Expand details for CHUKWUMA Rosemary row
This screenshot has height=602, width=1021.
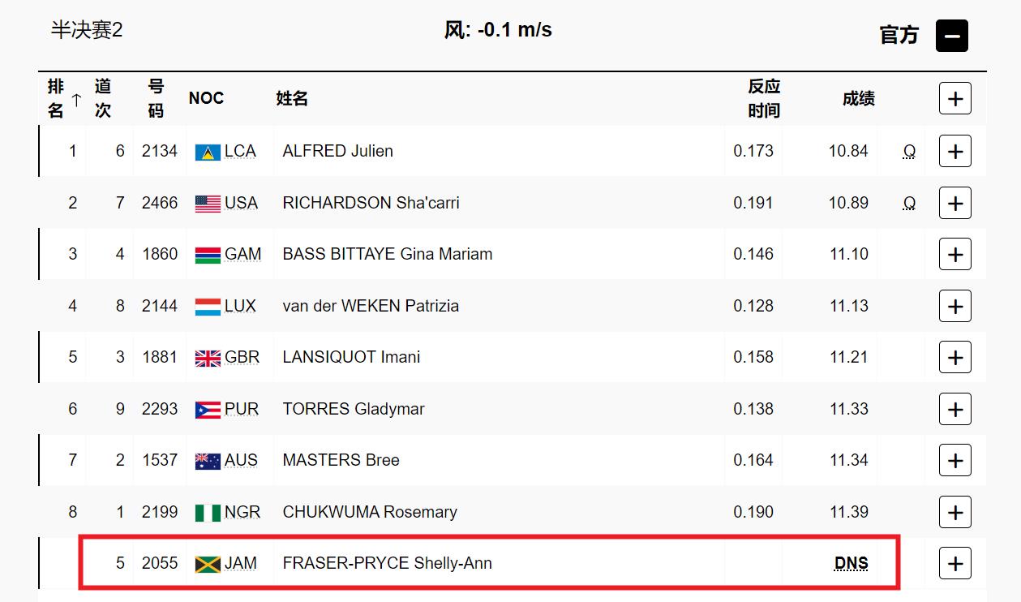tap(955, 512)
